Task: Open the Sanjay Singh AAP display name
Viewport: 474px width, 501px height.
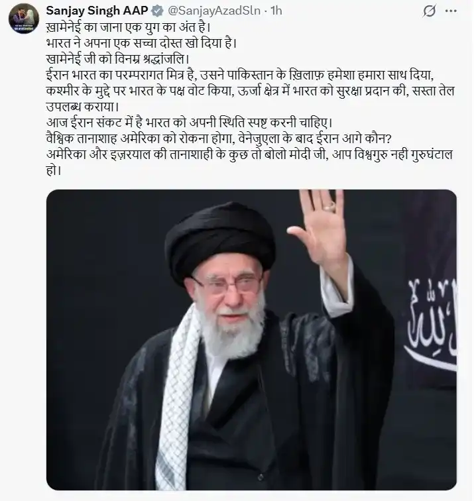Action: click(x=97, y=11)
